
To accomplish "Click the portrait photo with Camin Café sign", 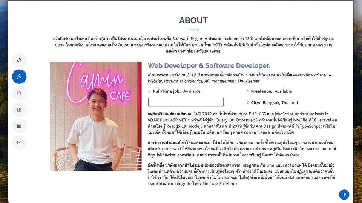I will 95,116.
